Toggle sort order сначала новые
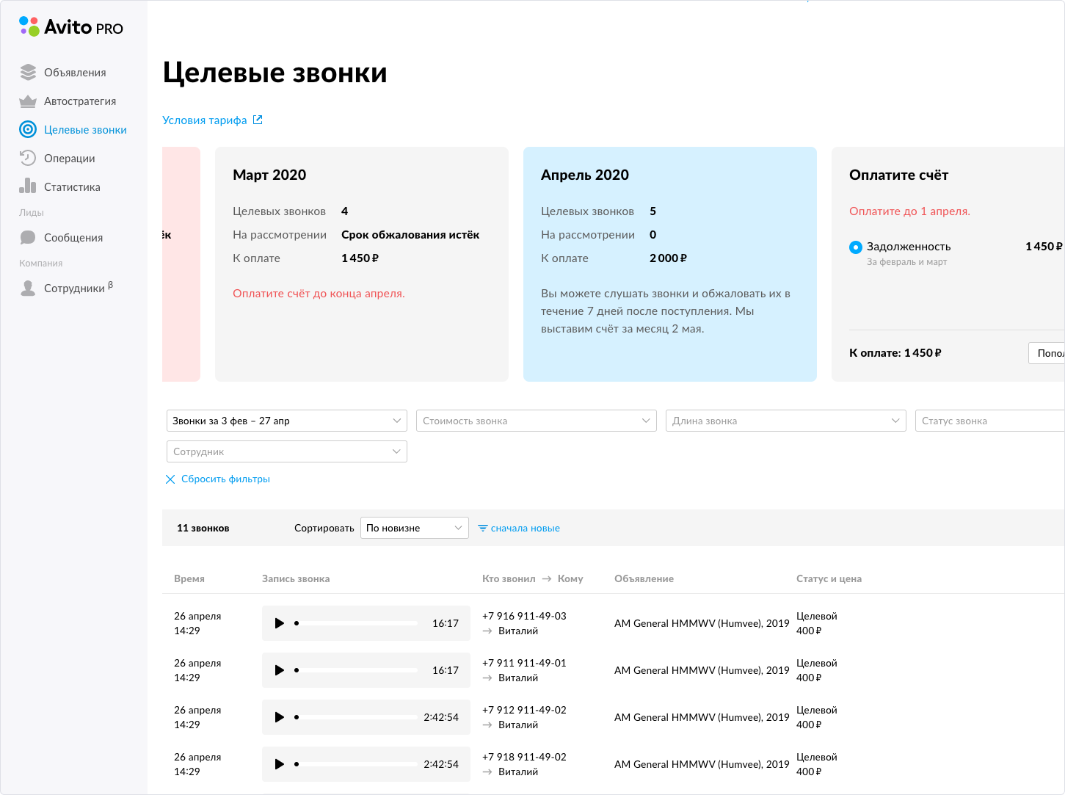The height and width of the screenshot is (795, 1065). pos(519,529)
